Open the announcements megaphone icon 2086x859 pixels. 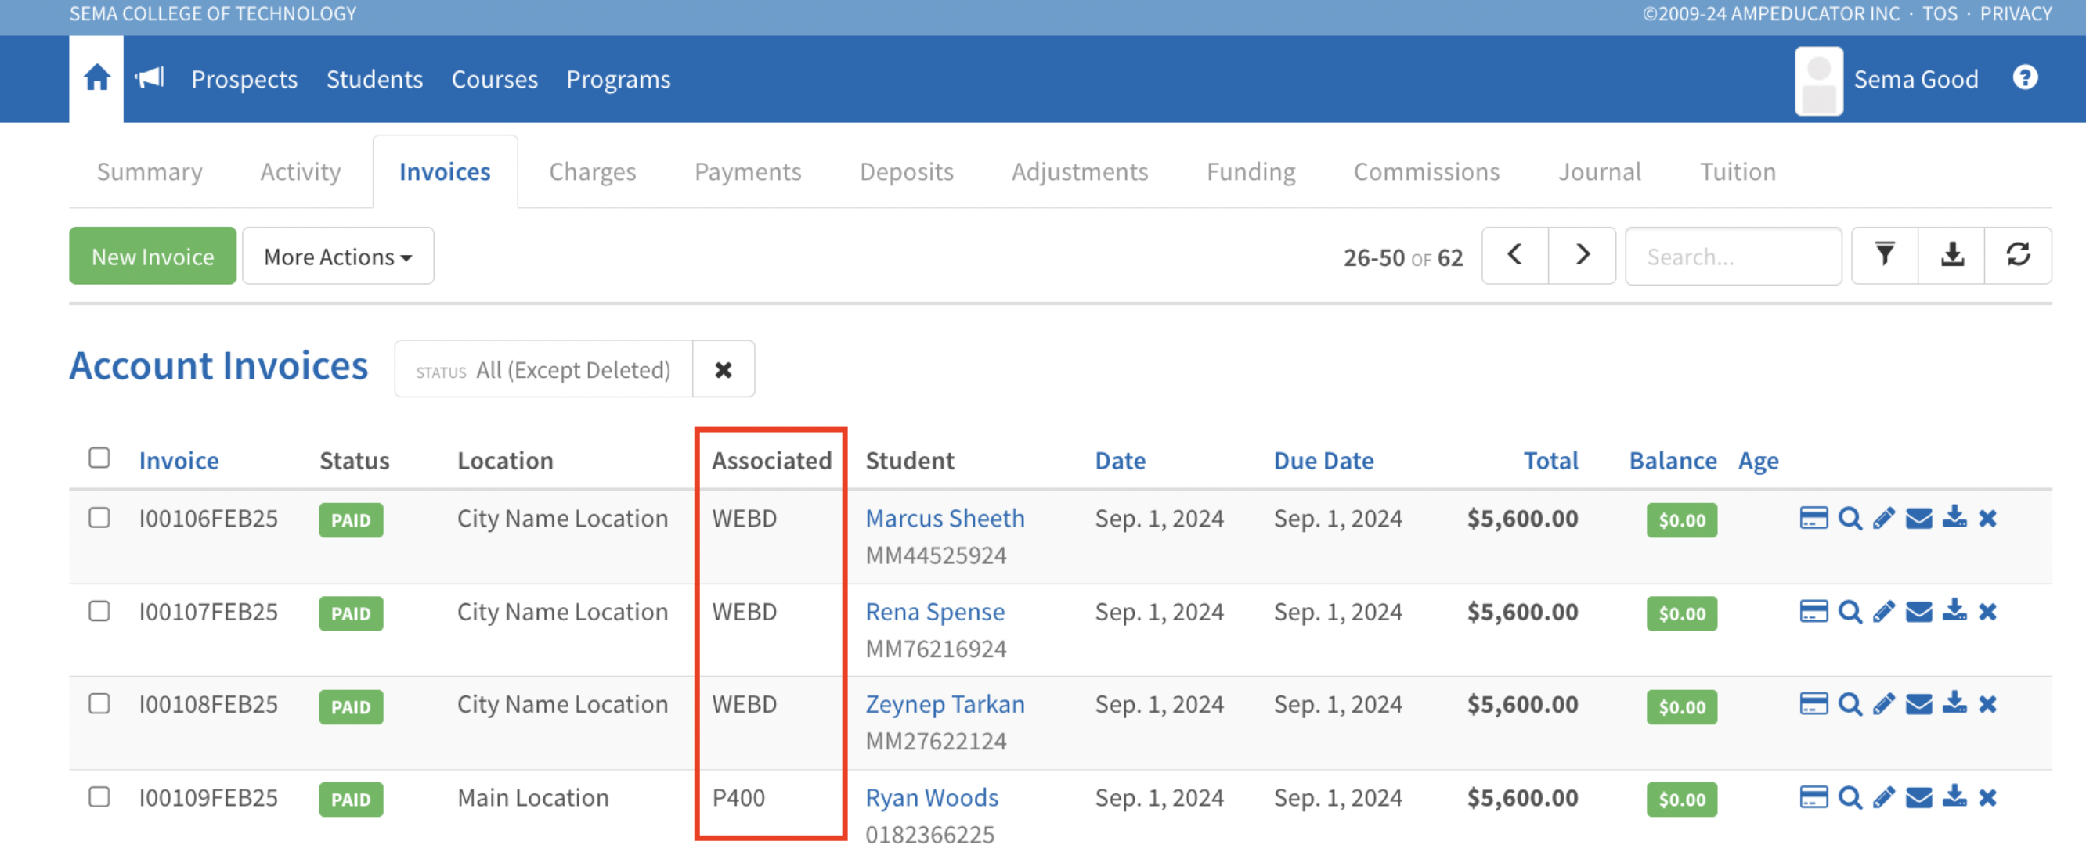coord(150,78)
